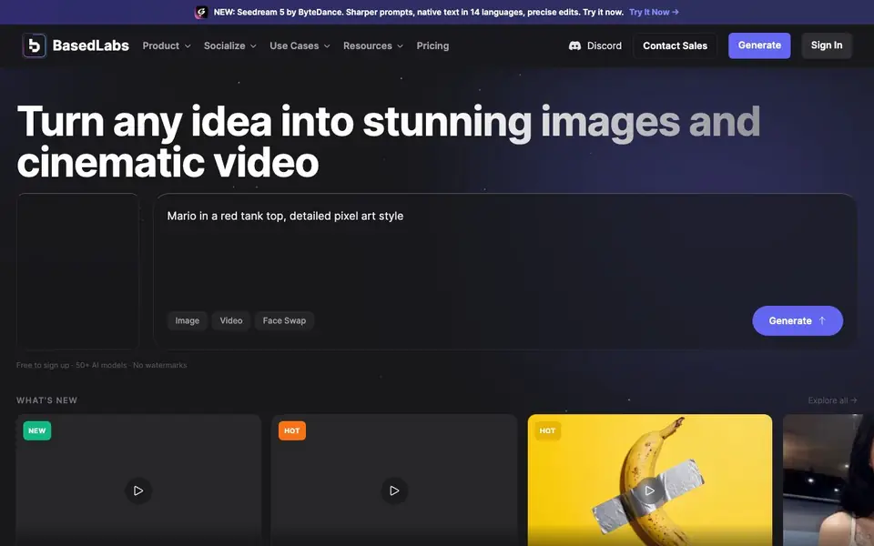This screenshot has height=546, width=874.
Task: Open the Discord link with icon
Action: point(595,45)
